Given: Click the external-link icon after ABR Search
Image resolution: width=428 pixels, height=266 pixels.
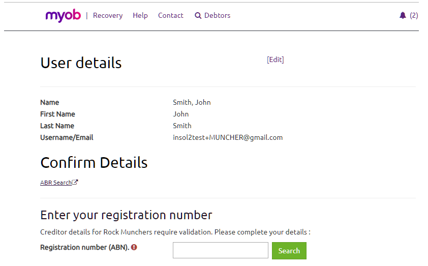Looking at the screenshot, I should tap(75, 183).
